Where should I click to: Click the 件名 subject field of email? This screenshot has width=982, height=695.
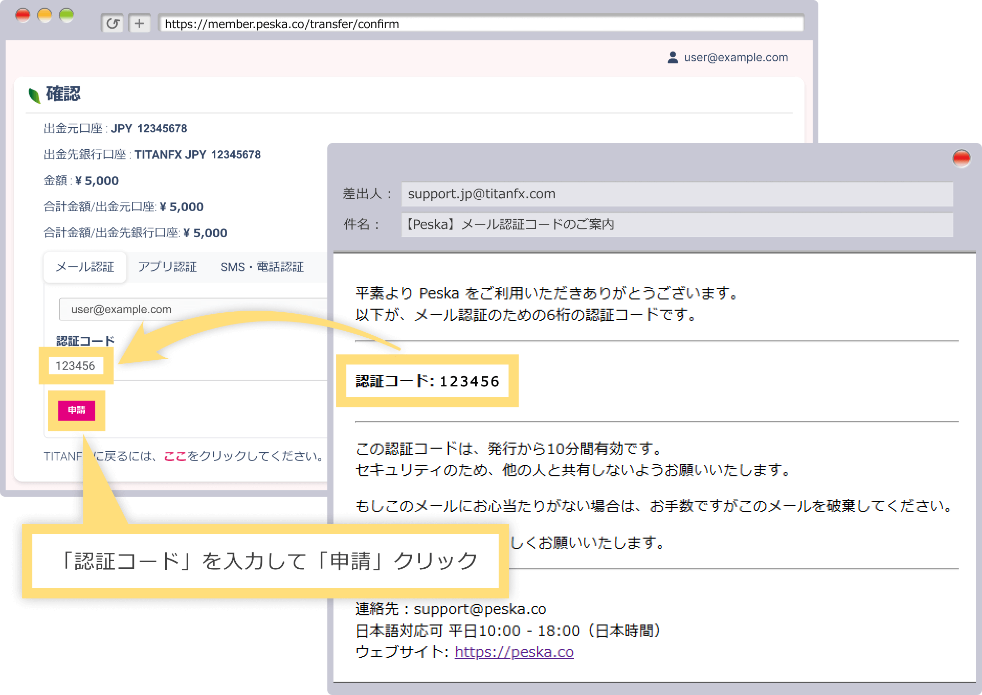click(677, 224)
